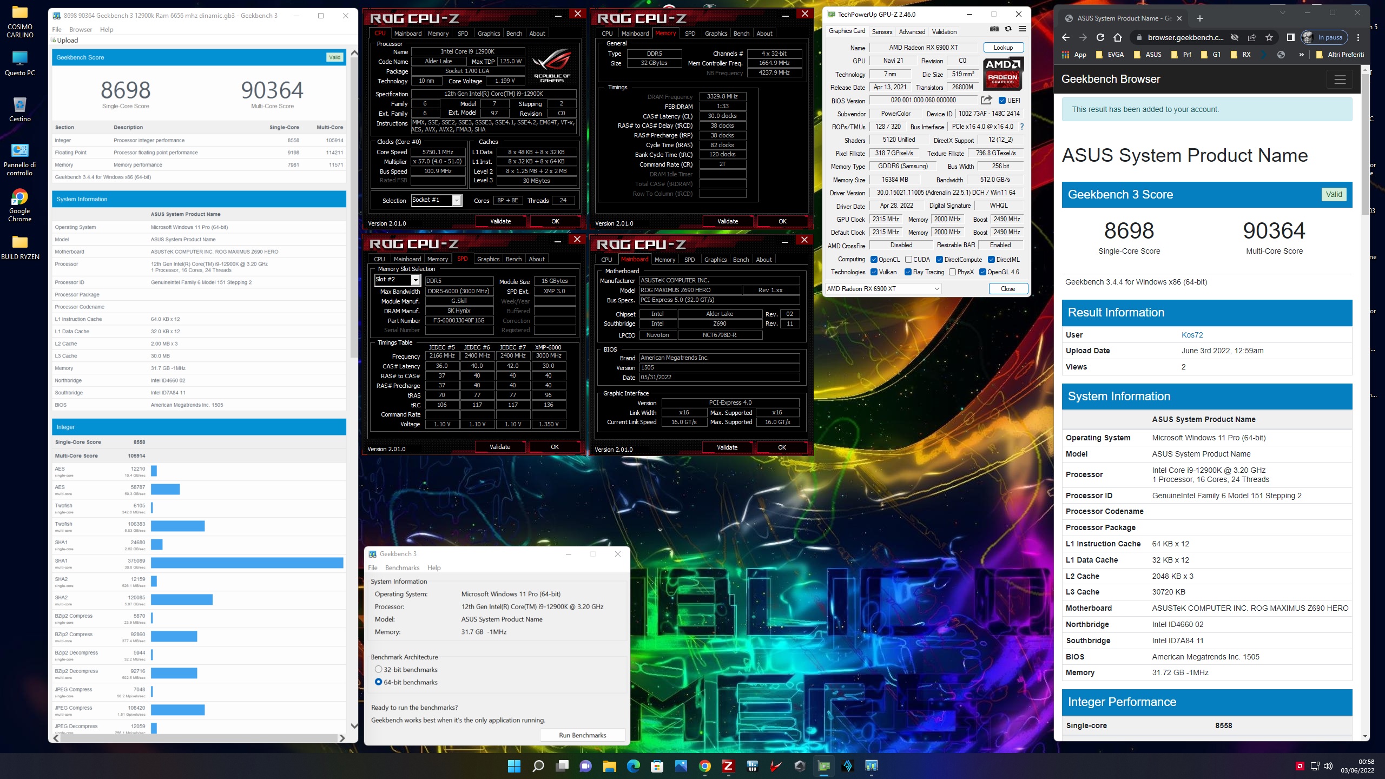Open the Pannello di controllo desktop icon
This screenshot has height=779, width=1385.
click(20, 160)
